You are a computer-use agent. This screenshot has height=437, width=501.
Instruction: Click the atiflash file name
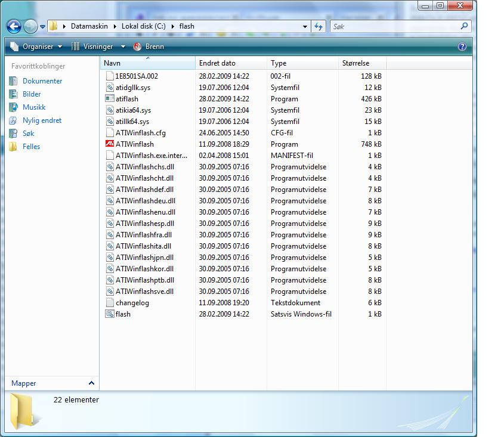(127, 99)
